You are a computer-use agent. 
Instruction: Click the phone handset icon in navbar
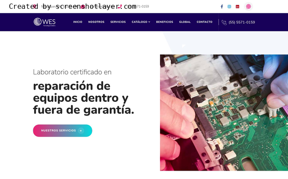224,22
